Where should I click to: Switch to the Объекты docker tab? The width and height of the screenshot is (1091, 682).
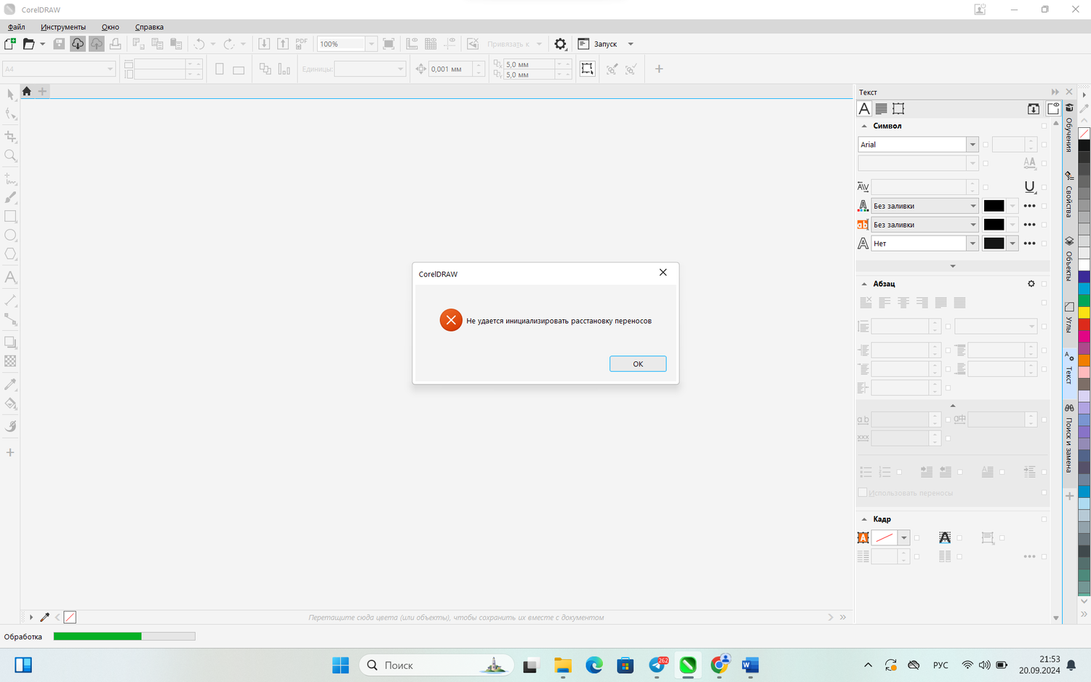point(1069,260)
